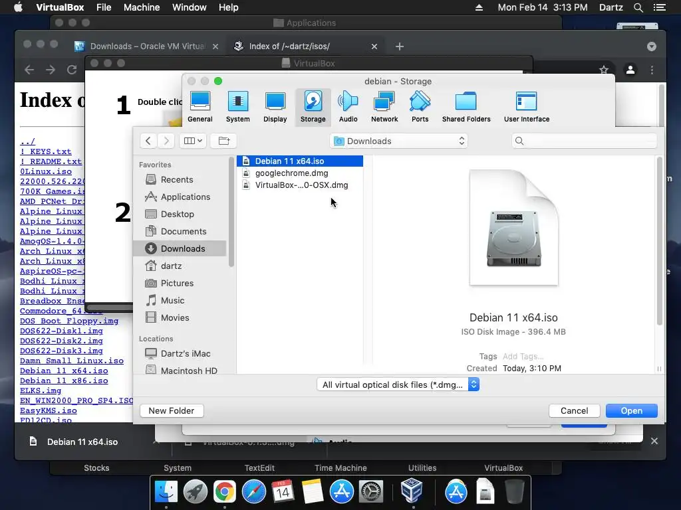Select the VirtualBox OSX dmg file
This screenshot has height=510, width=681.
coord(300,185)
